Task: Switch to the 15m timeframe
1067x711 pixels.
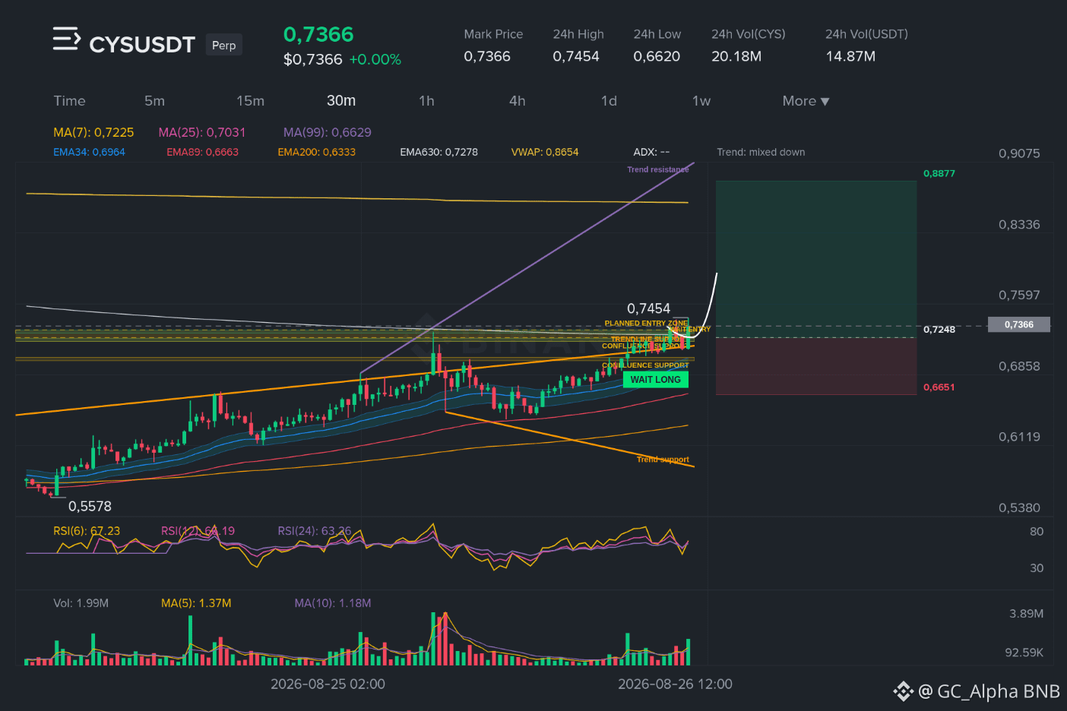Action: 250,101
